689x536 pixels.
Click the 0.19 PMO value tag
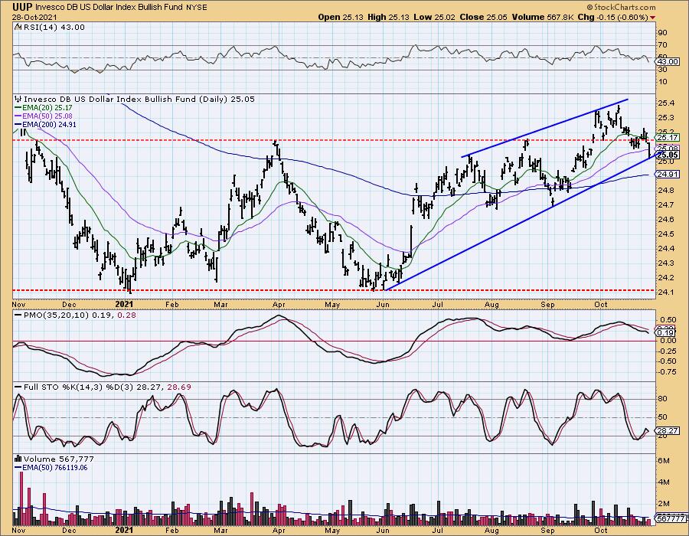coord(667,333)
